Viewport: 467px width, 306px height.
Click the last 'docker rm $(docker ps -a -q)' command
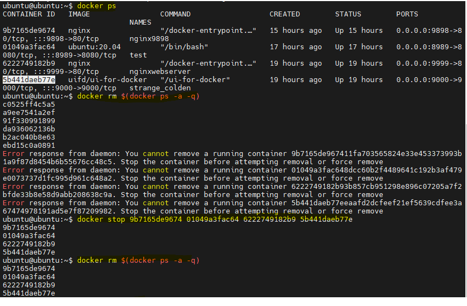coord(138,261)
